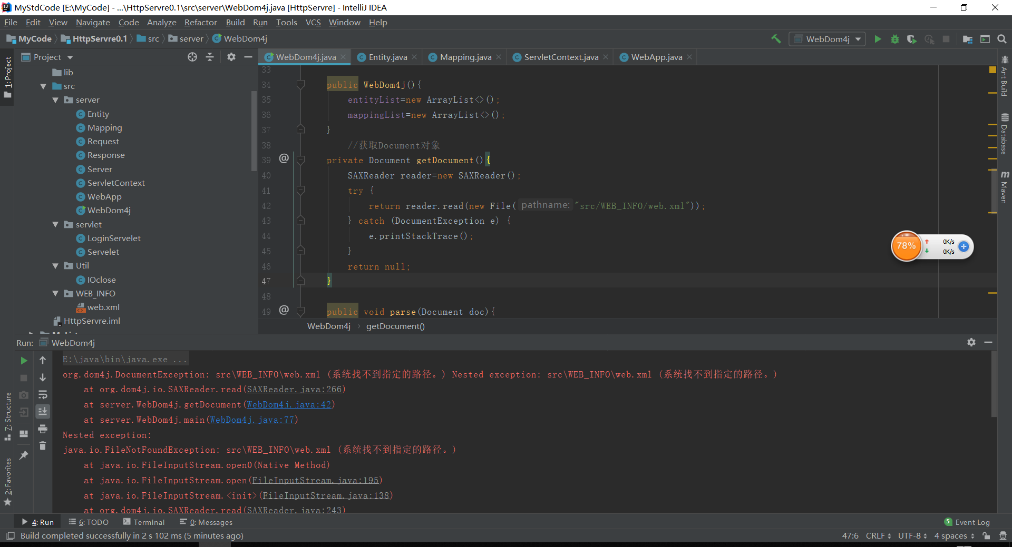
Task: Open the Refactor menu
Action: (200, 22)
